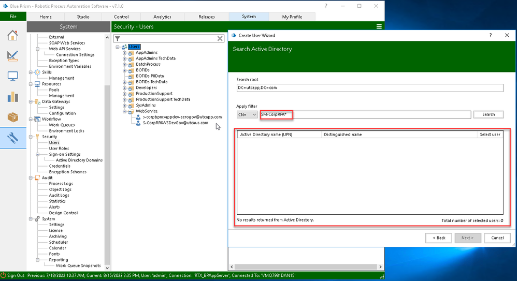Click the Sign Out power icon
517x281 pixels.
(3, 275)
